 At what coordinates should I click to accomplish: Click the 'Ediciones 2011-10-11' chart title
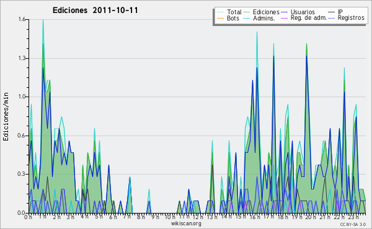click(x=95, y=11)
